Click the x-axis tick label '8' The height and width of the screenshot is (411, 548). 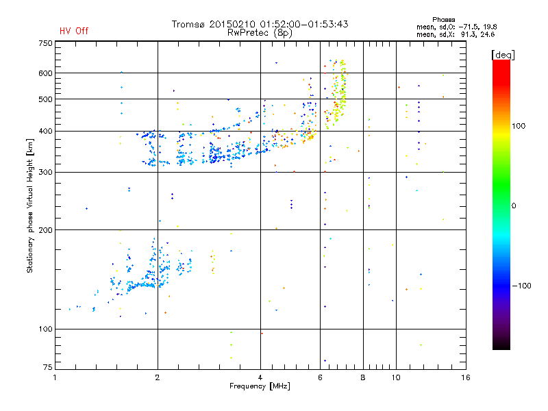[363, 377]
